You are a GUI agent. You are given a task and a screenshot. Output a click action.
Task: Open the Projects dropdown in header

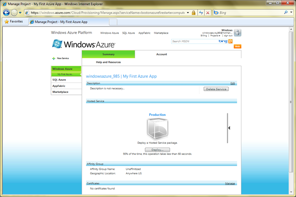(215, 36)
